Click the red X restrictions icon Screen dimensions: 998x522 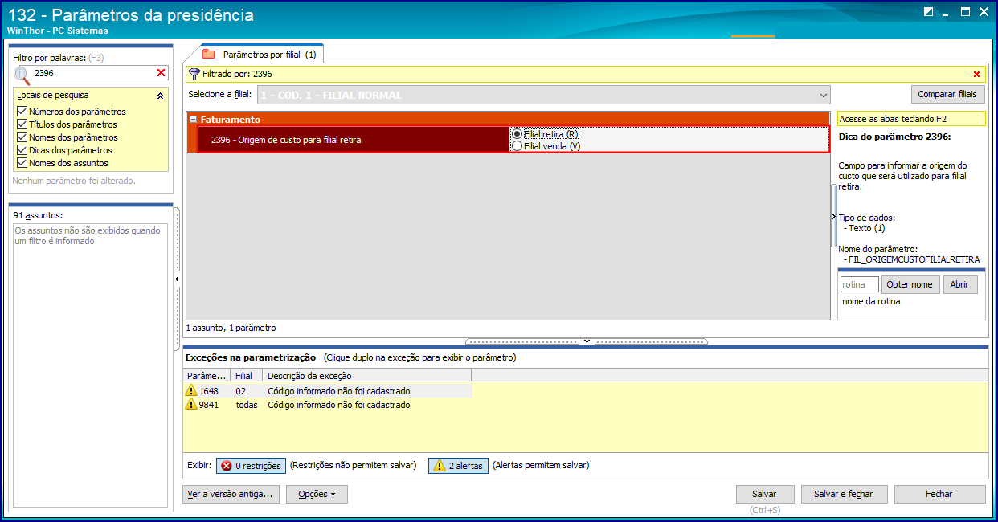(227, 466)
